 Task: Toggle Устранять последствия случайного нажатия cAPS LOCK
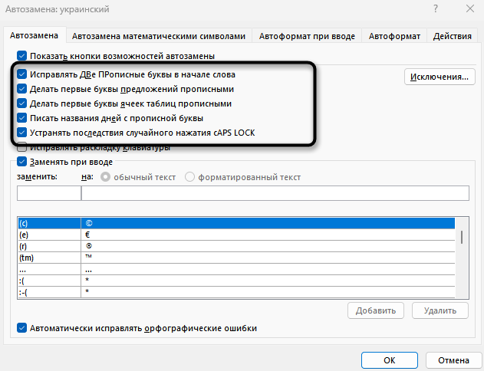point(22,133)
